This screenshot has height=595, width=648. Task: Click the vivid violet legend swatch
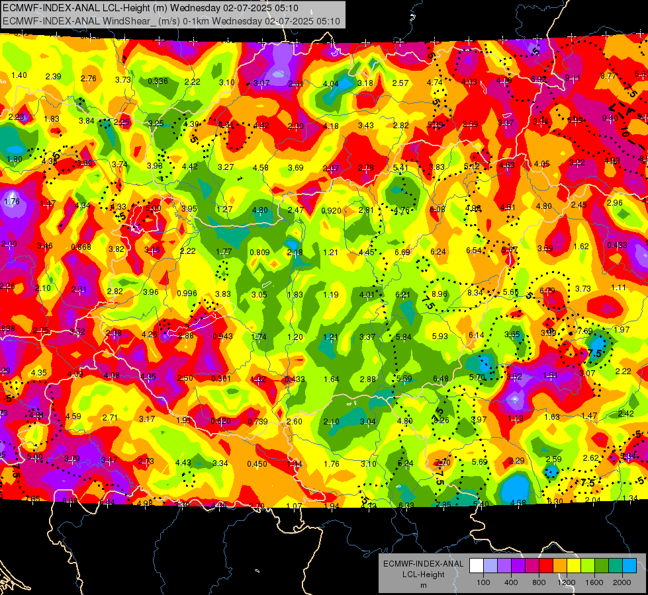tap(518, 566)
